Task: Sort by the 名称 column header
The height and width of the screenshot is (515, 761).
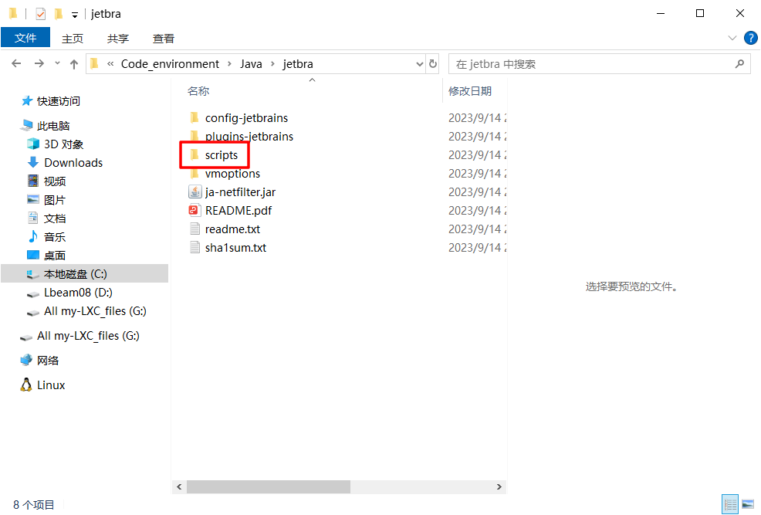Action: (198, 91)
